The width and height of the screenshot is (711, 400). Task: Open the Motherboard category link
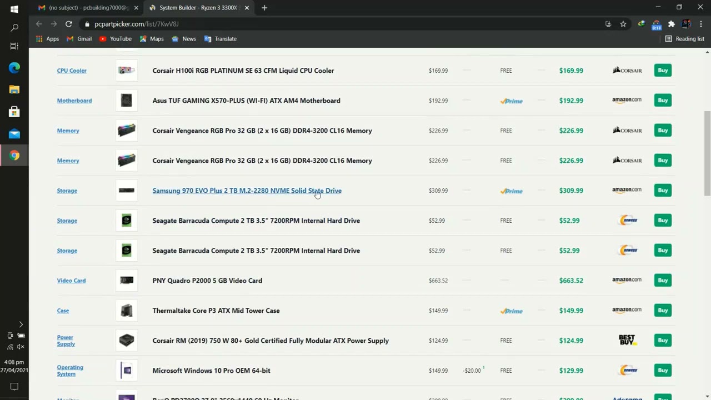click(x=74, y=101)
